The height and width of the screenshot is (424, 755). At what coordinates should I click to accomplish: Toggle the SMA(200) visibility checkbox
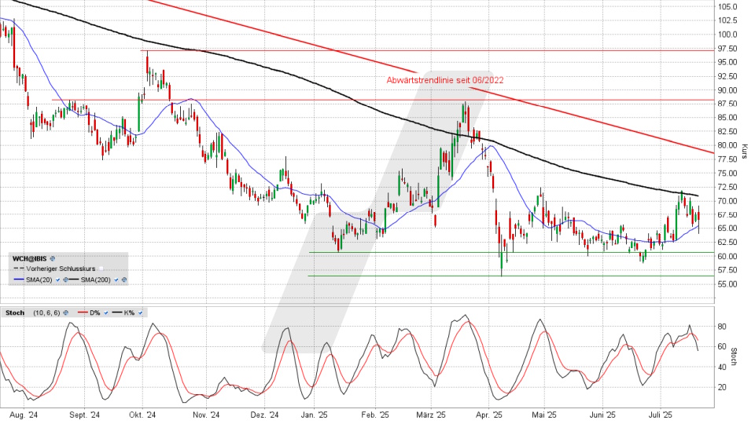click(116, 280)
